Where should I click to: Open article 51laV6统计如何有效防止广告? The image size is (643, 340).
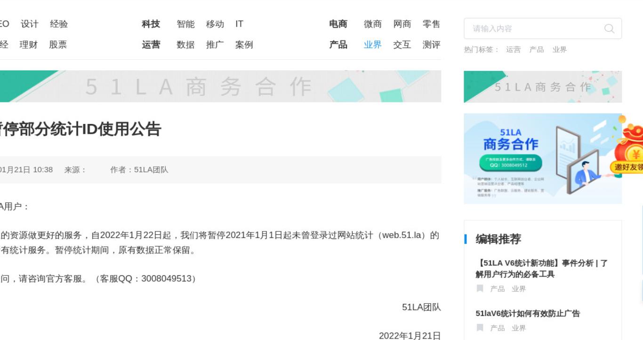(x=528, y=313)
